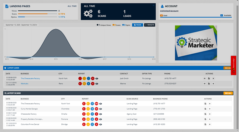Open the ALL TIME landing pages filter
The image size is (239, 132).
72,6
